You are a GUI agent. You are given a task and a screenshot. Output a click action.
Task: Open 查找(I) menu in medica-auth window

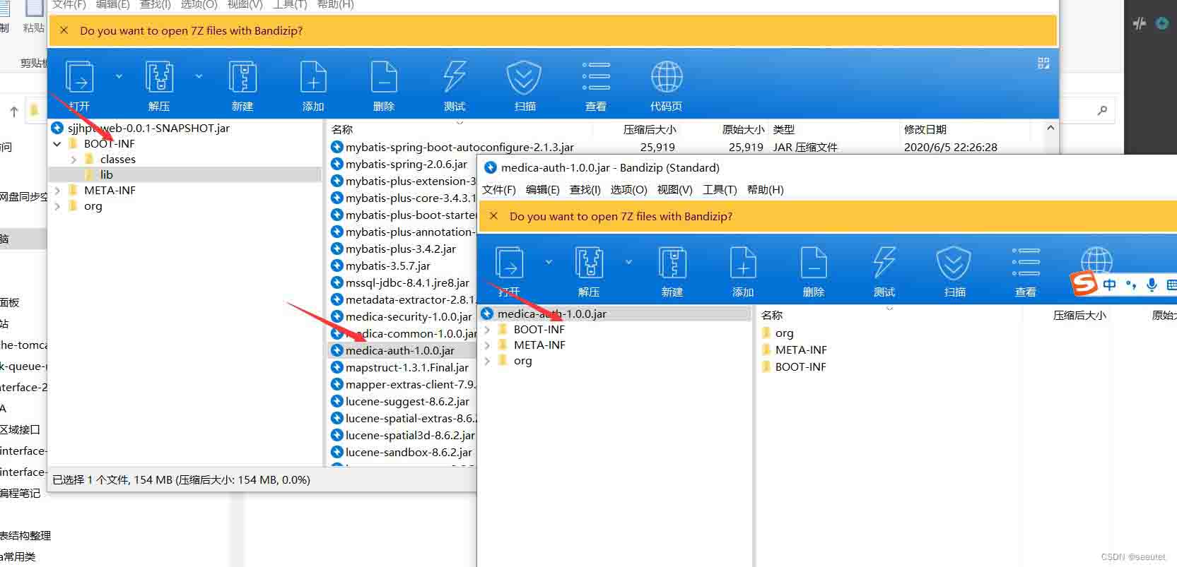[585, 189]
